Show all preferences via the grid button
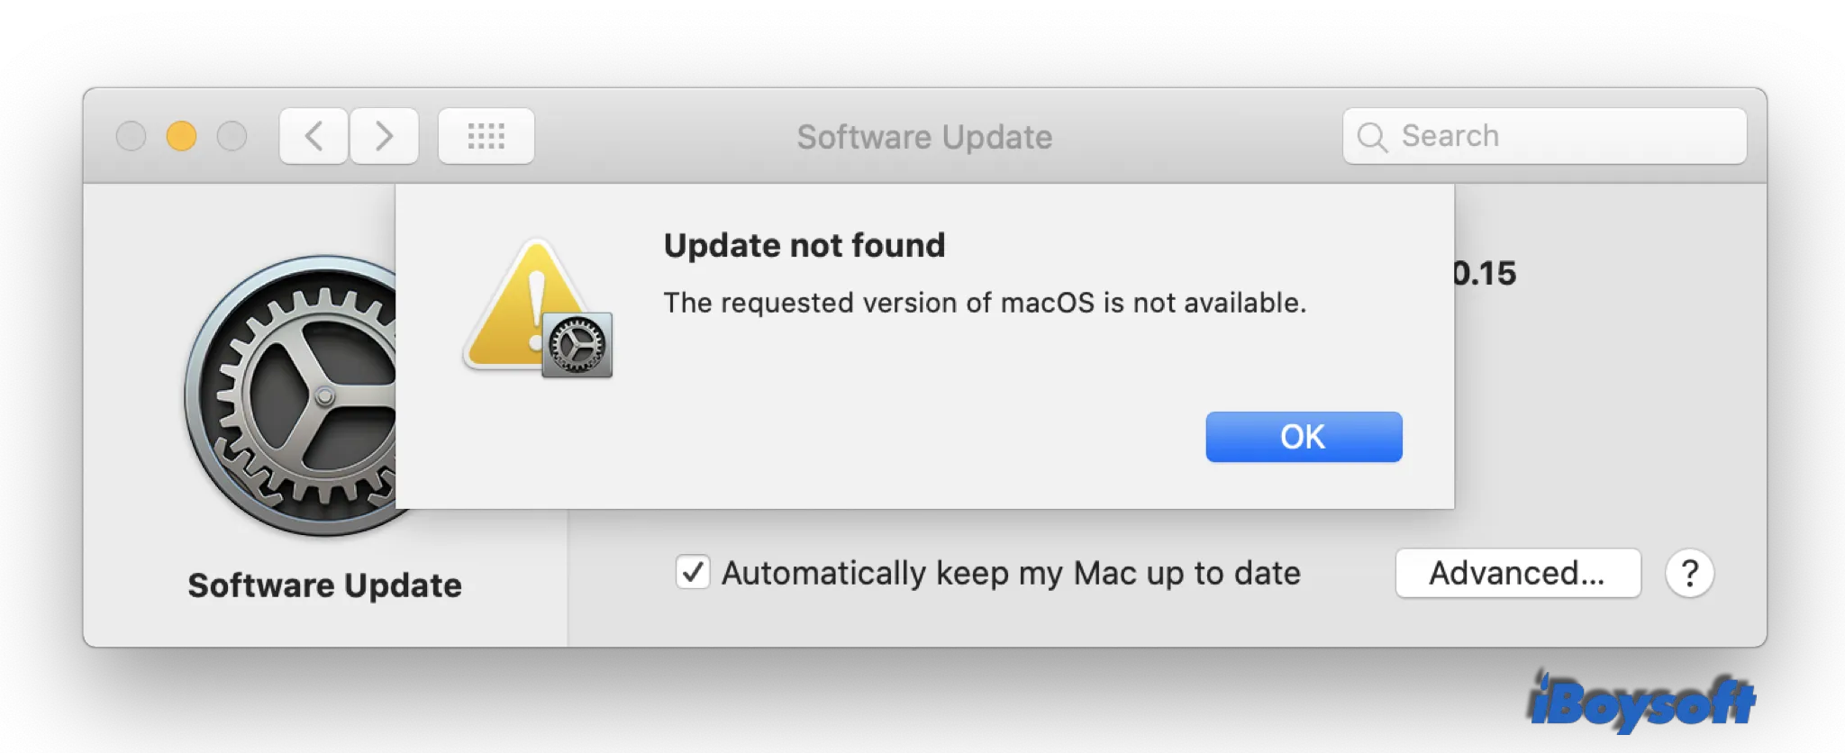 (x=486, y=136)
